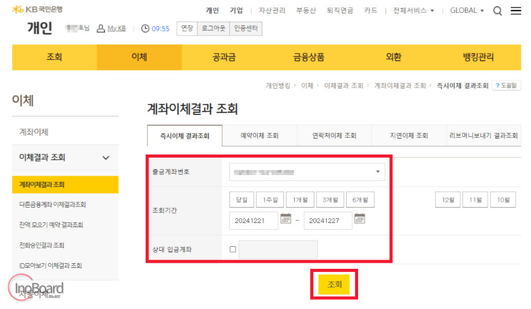Image resolution: width=531 pixels, height=309 pixels.
Task: Go to 자산관리 top link
Action: pyautogui.click(x=272, y=10)
